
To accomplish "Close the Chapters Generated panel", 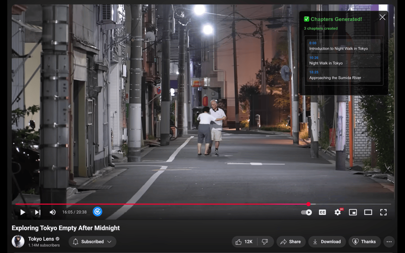I will coord(382,17).
